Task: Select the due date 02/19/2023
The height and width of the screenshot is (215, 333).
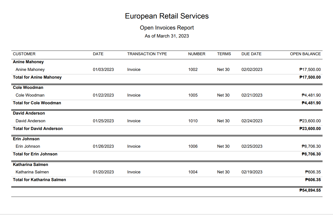Action: 252,172
